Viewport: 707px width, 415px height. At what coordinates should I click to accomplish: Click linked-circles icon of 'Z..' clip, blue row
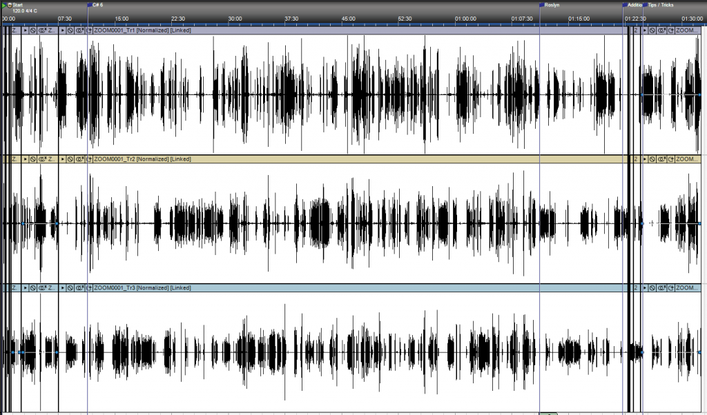pos(42,287)
